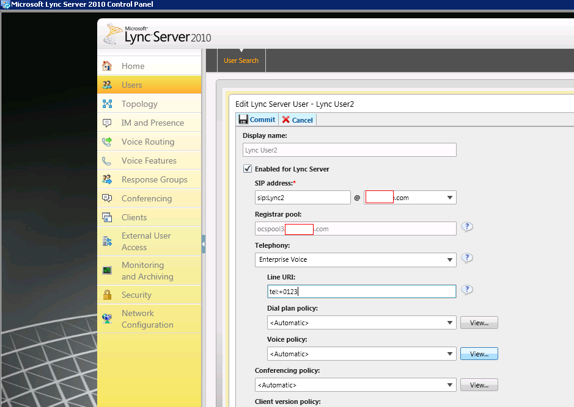
Task: Open the Conferencing policy dropdown
Action: (x=450, y=385)
